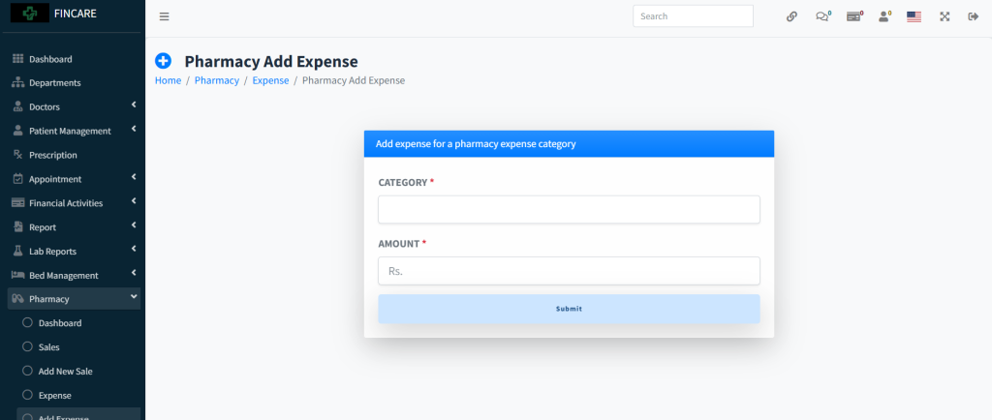The image size is (992, 420).
Task: Click the Expense breadcrumb link
Action: (270, 80)
